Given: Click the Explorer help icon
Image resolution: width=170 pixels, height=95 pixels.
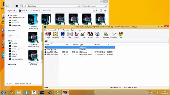Looking at the screenshot, I should (x=105, y=11).
